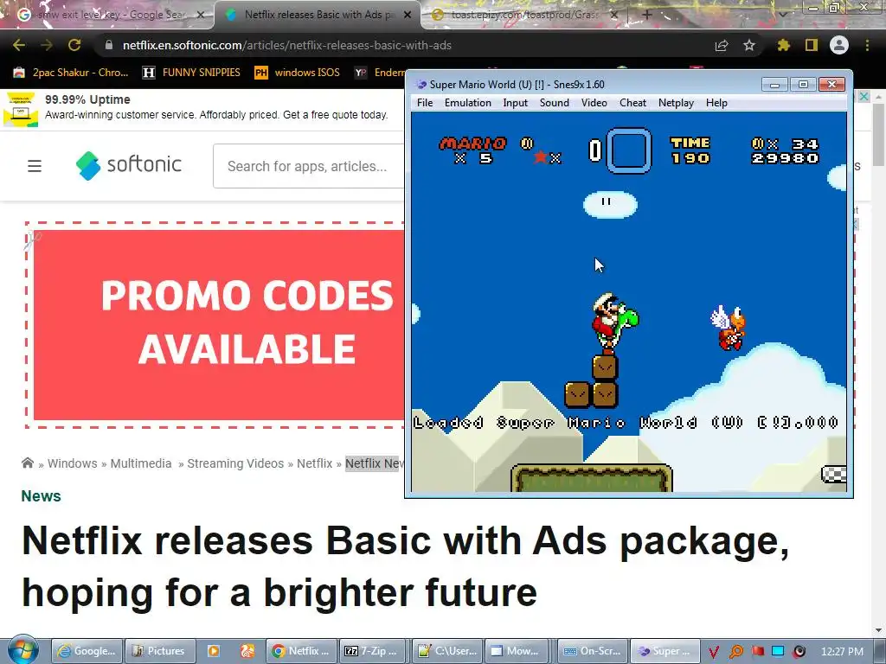The height and width of the screenshot is (664, 886).
Task: Click the Netflix breadcrumb link
Action: (x=315, y=463)
